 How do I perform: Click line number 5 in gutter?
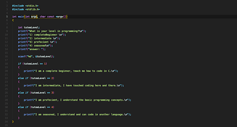(x=7, y=17)
